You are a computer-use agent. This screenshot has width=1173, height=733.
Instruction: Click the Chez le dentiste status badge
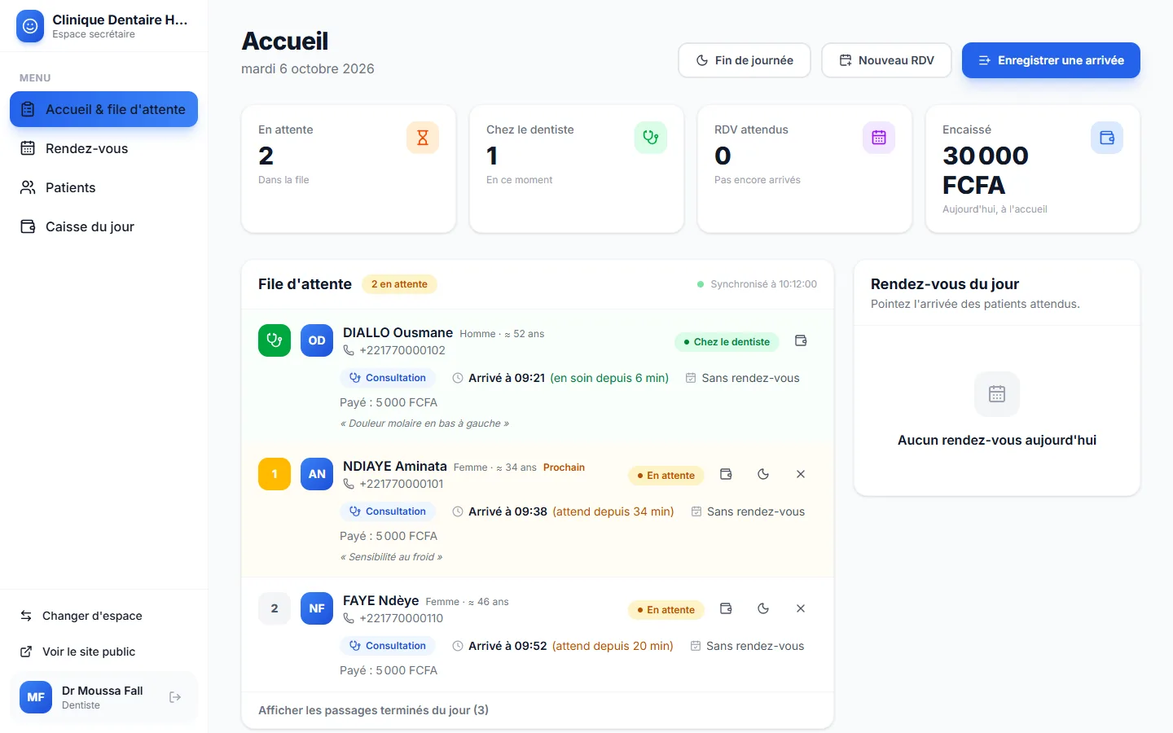[x=727, y=342]
